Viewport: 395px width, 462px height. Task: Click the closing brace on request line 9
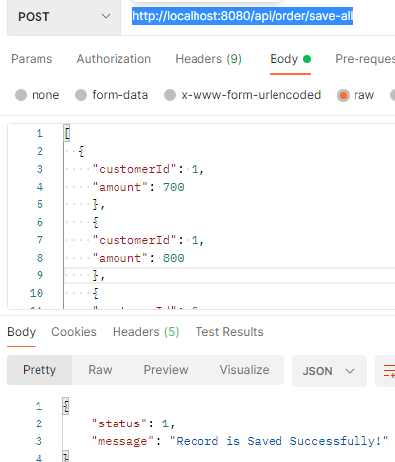click(96, 275)
